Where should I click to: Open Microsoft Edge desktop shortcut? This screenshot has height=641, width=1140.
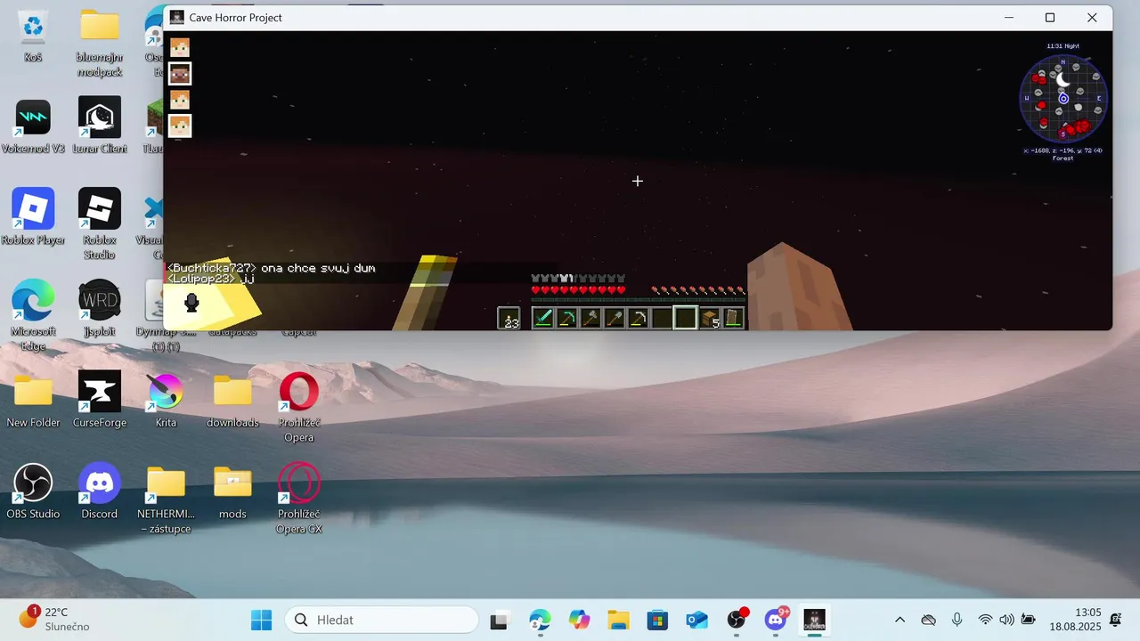tap(33, 316)
